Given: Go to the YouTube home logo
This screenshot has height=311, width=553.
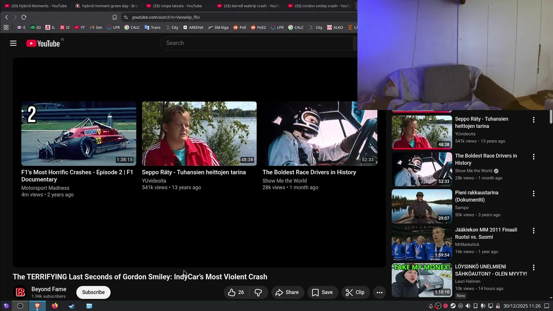Looking at the screenshot, I should [43, 43].
